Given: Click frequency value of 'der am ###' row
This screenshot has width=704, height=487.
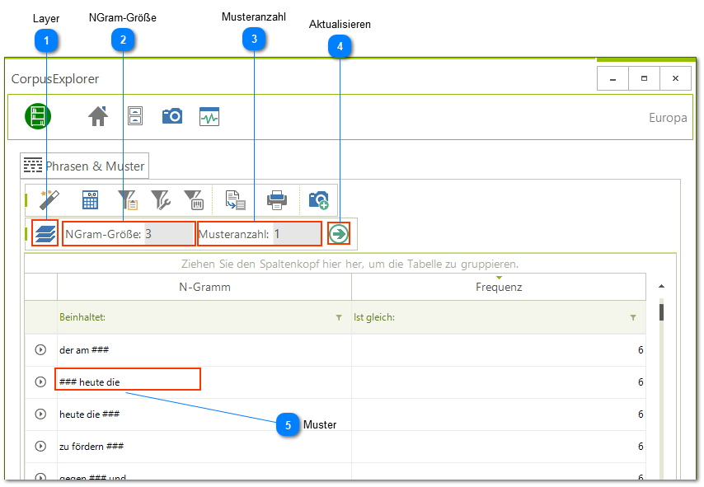Looking at the screenshot, I should click(641, 350).
